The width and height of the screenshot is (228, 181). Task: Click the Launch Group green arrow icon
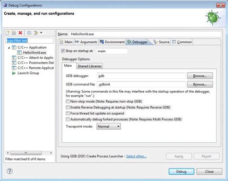[14, 73]
